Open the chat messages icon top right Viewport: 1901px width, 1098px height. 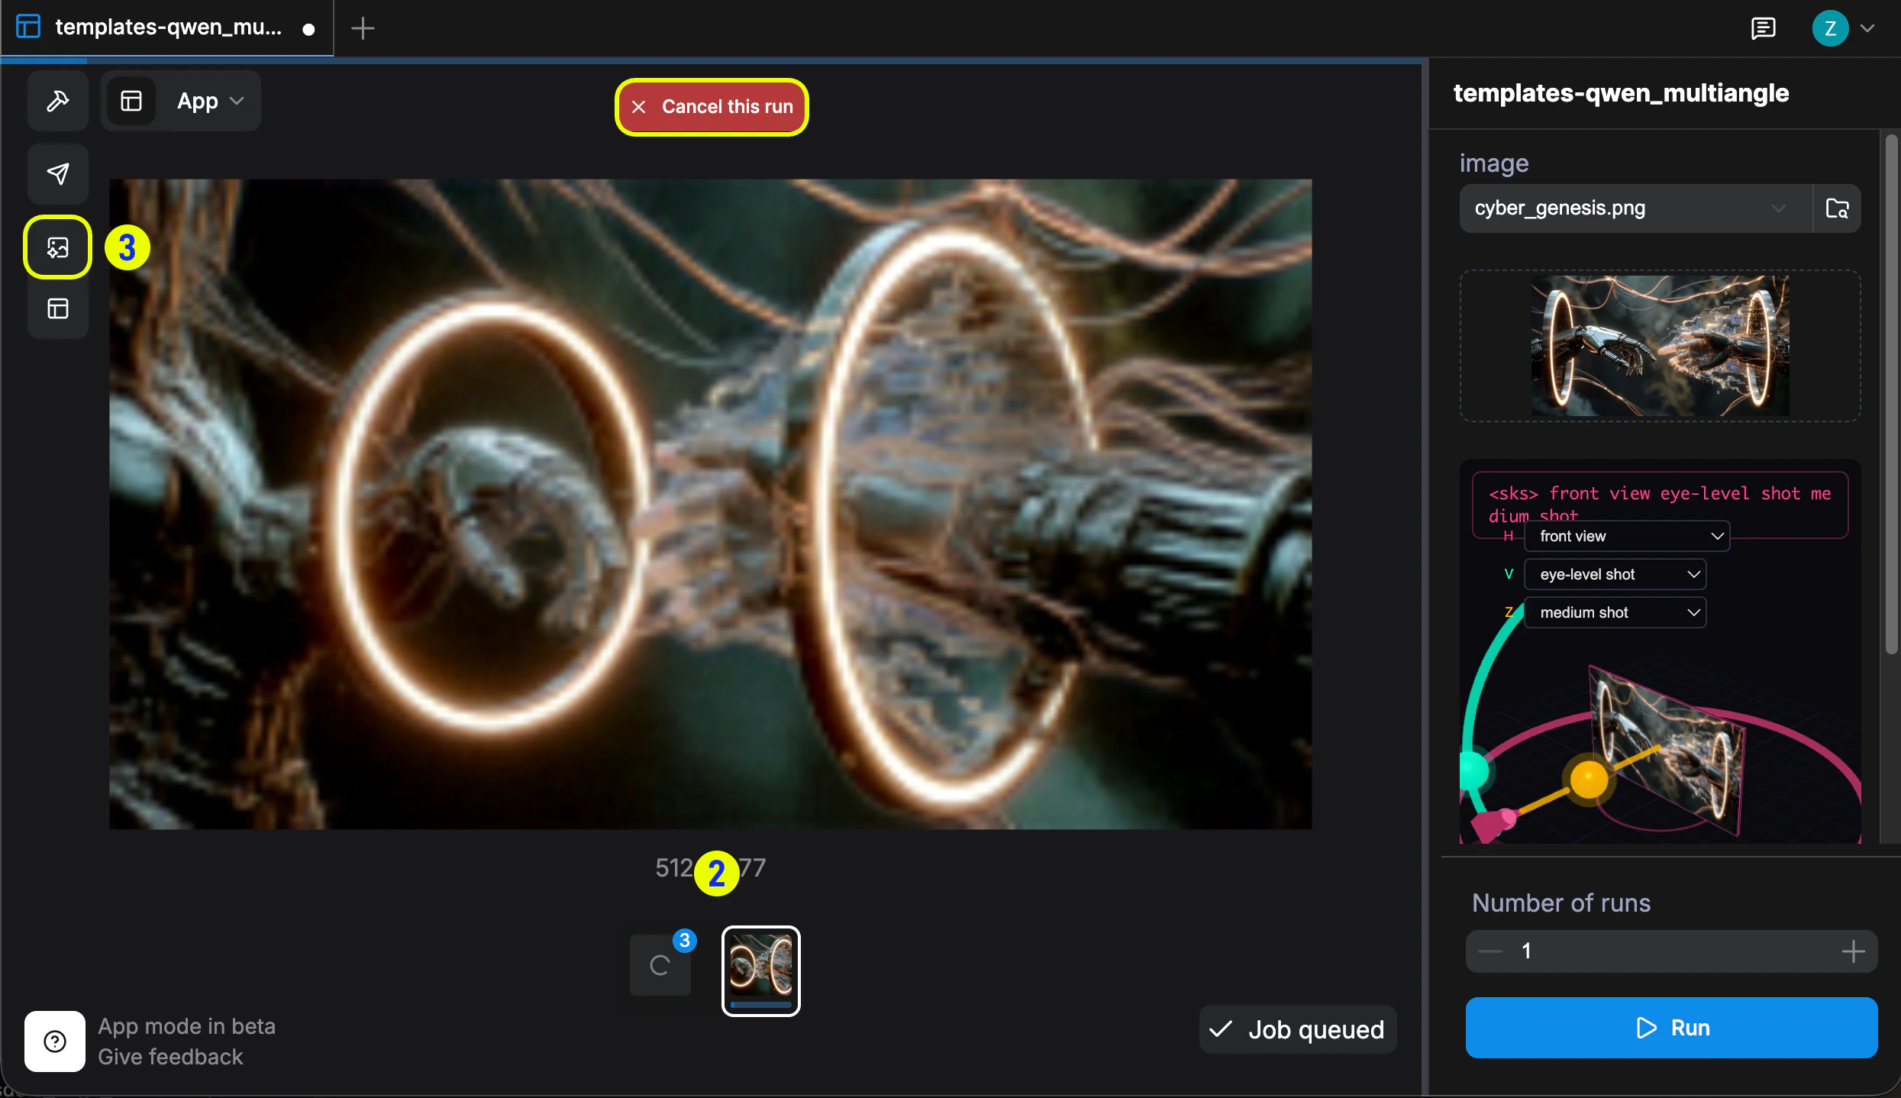point(1763,28)
